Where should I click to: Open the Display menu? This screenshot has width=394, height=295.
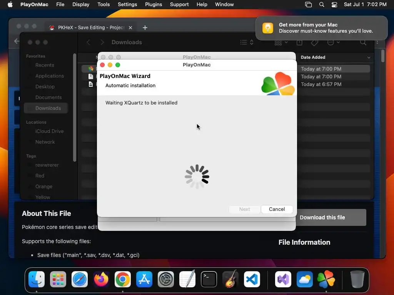pos(81,5)
